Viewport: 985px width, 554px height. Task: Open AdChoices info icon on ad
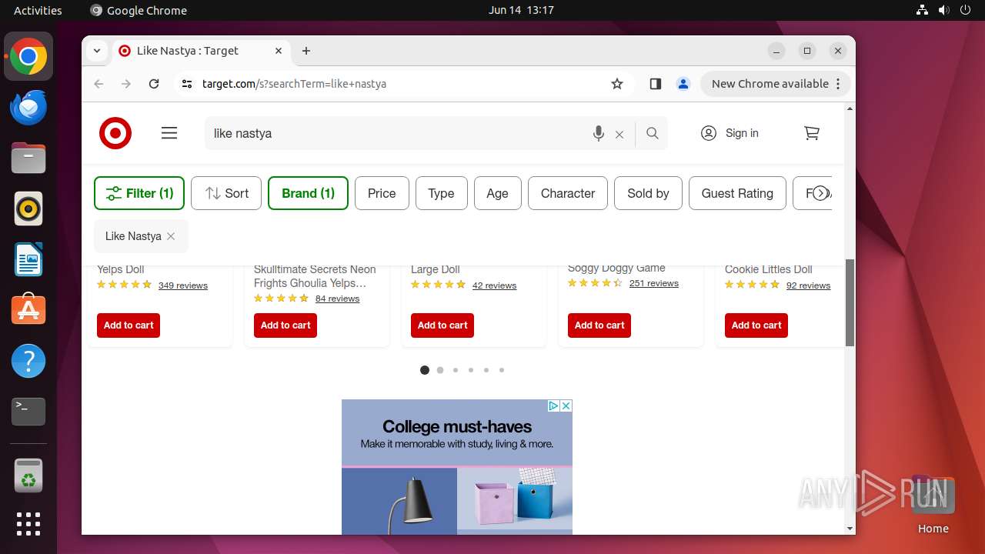[x=553, y=406]
